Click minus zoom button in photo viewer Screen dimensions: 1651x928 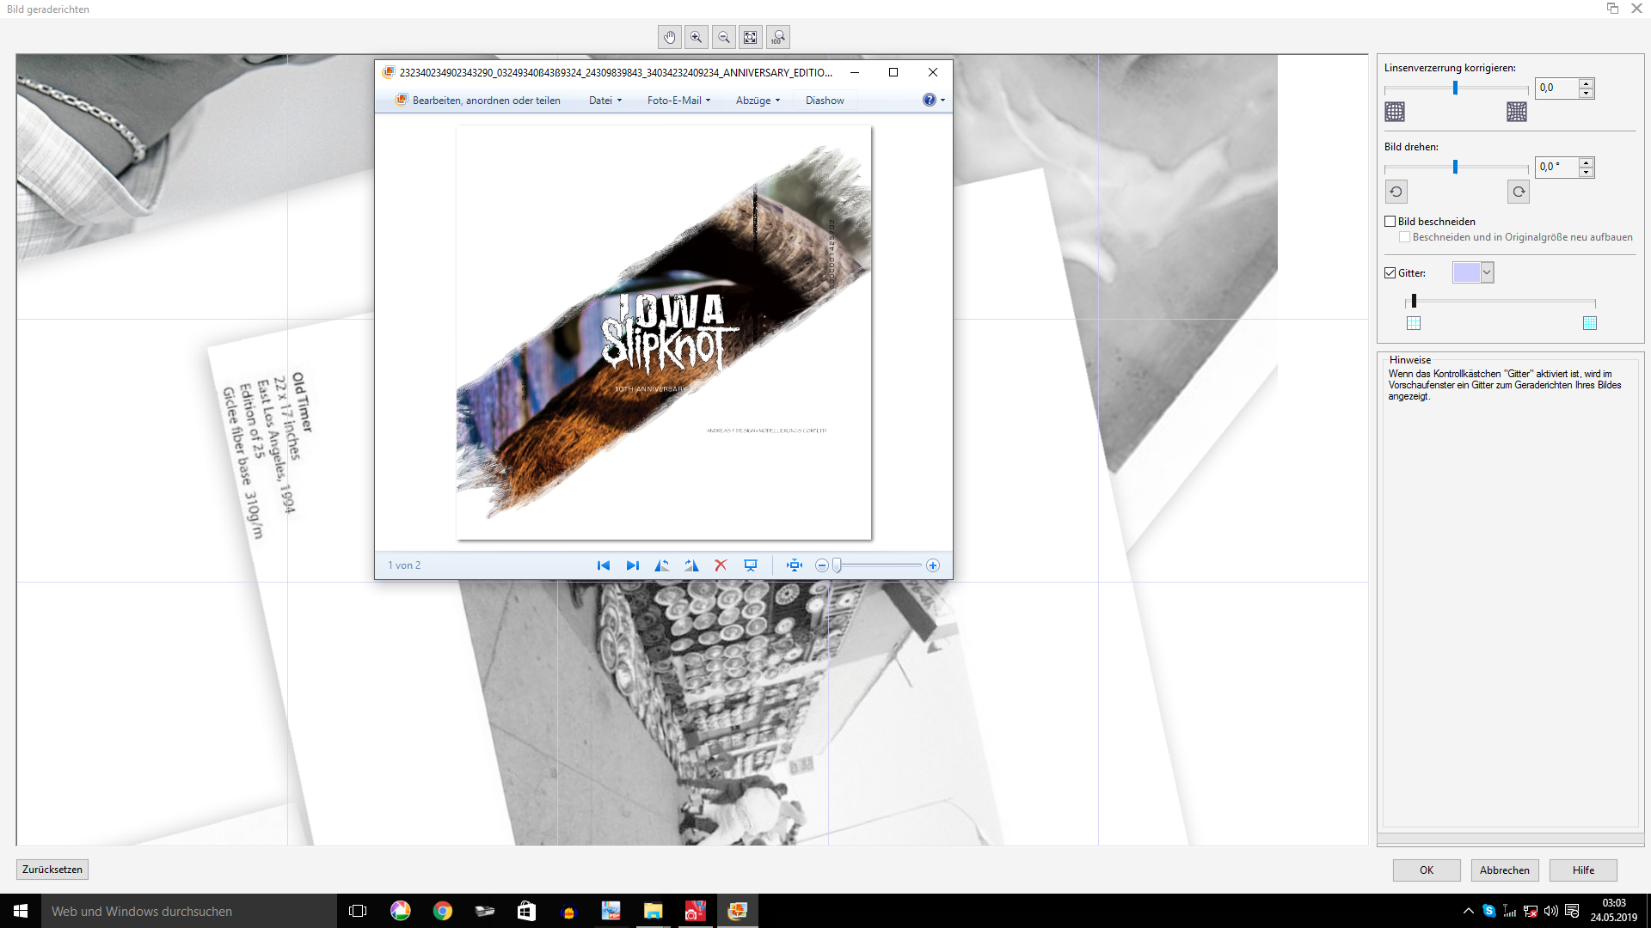click(822, 565)
